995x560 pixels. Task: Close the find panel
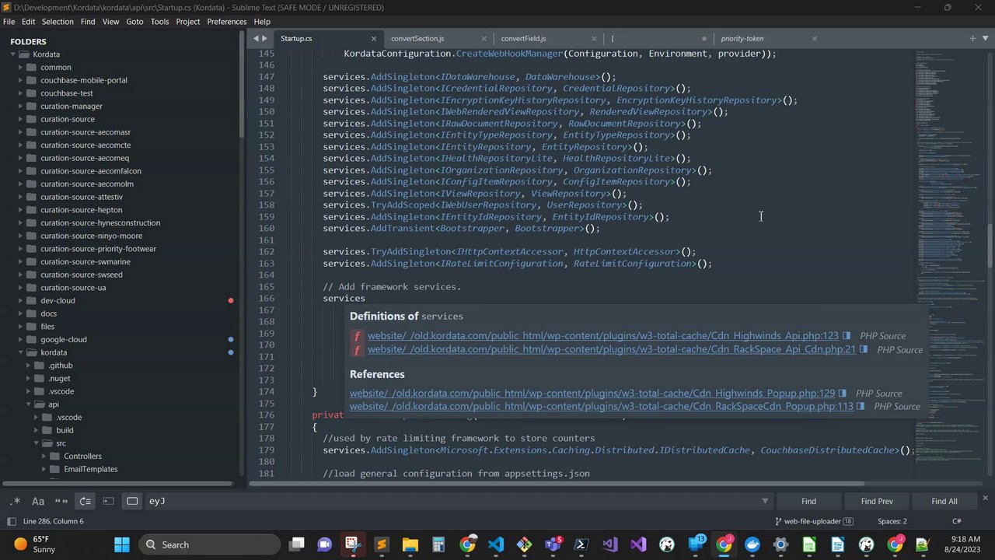(x=985, y=498)
